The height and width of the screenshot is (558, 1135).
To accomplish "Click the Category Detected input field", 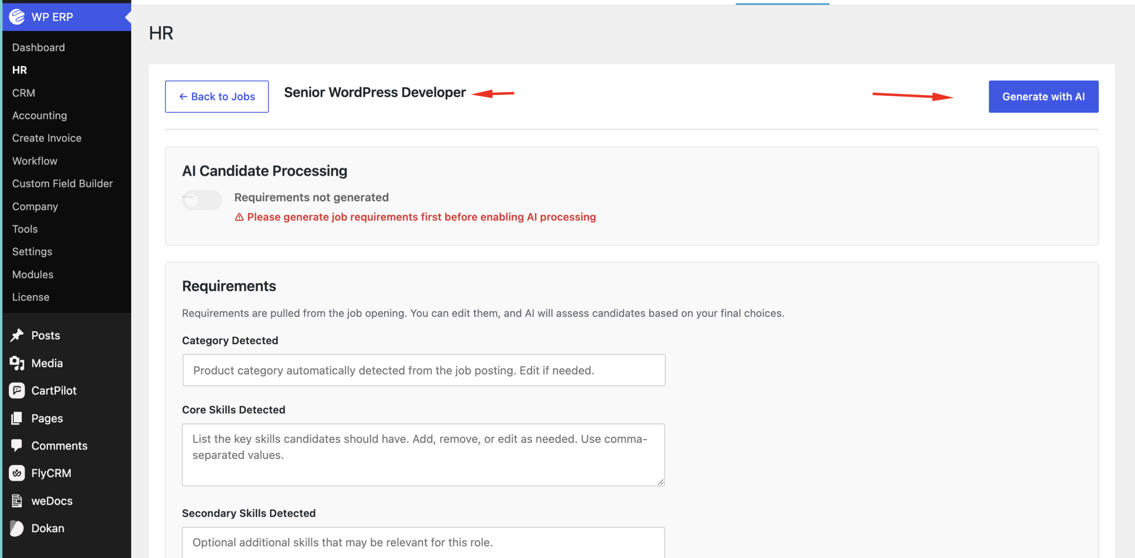I will (424, 370).
